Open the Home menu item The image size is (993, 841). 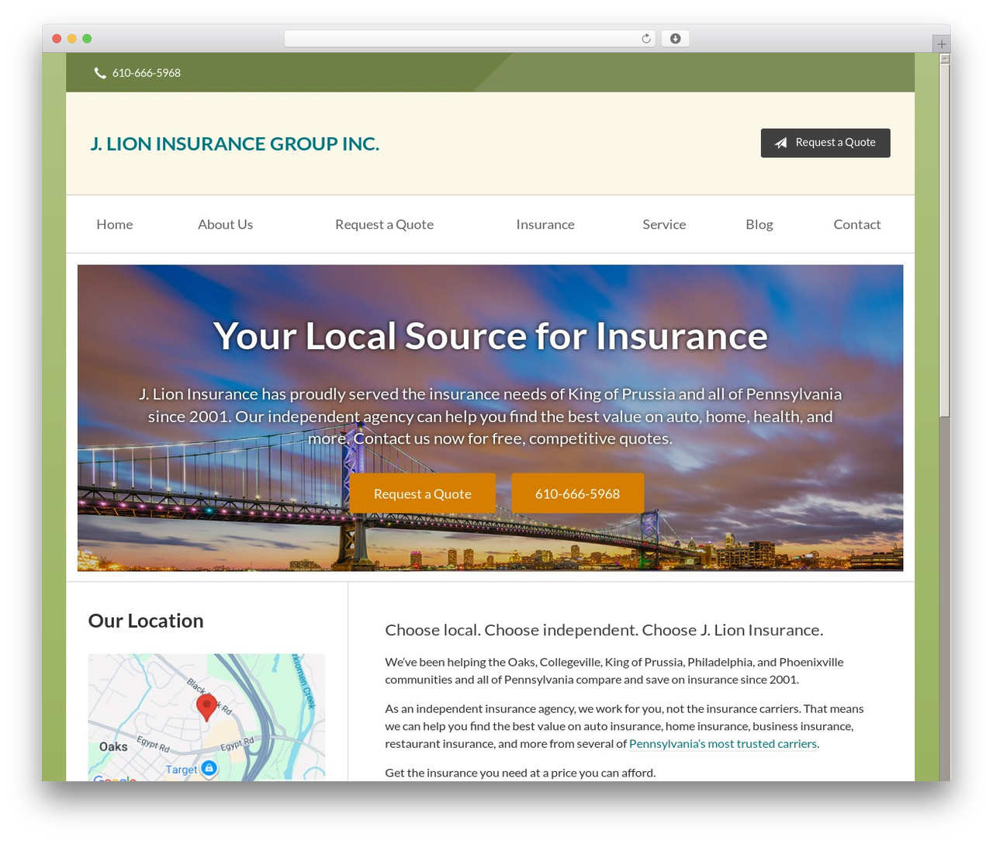coord(115,224)
